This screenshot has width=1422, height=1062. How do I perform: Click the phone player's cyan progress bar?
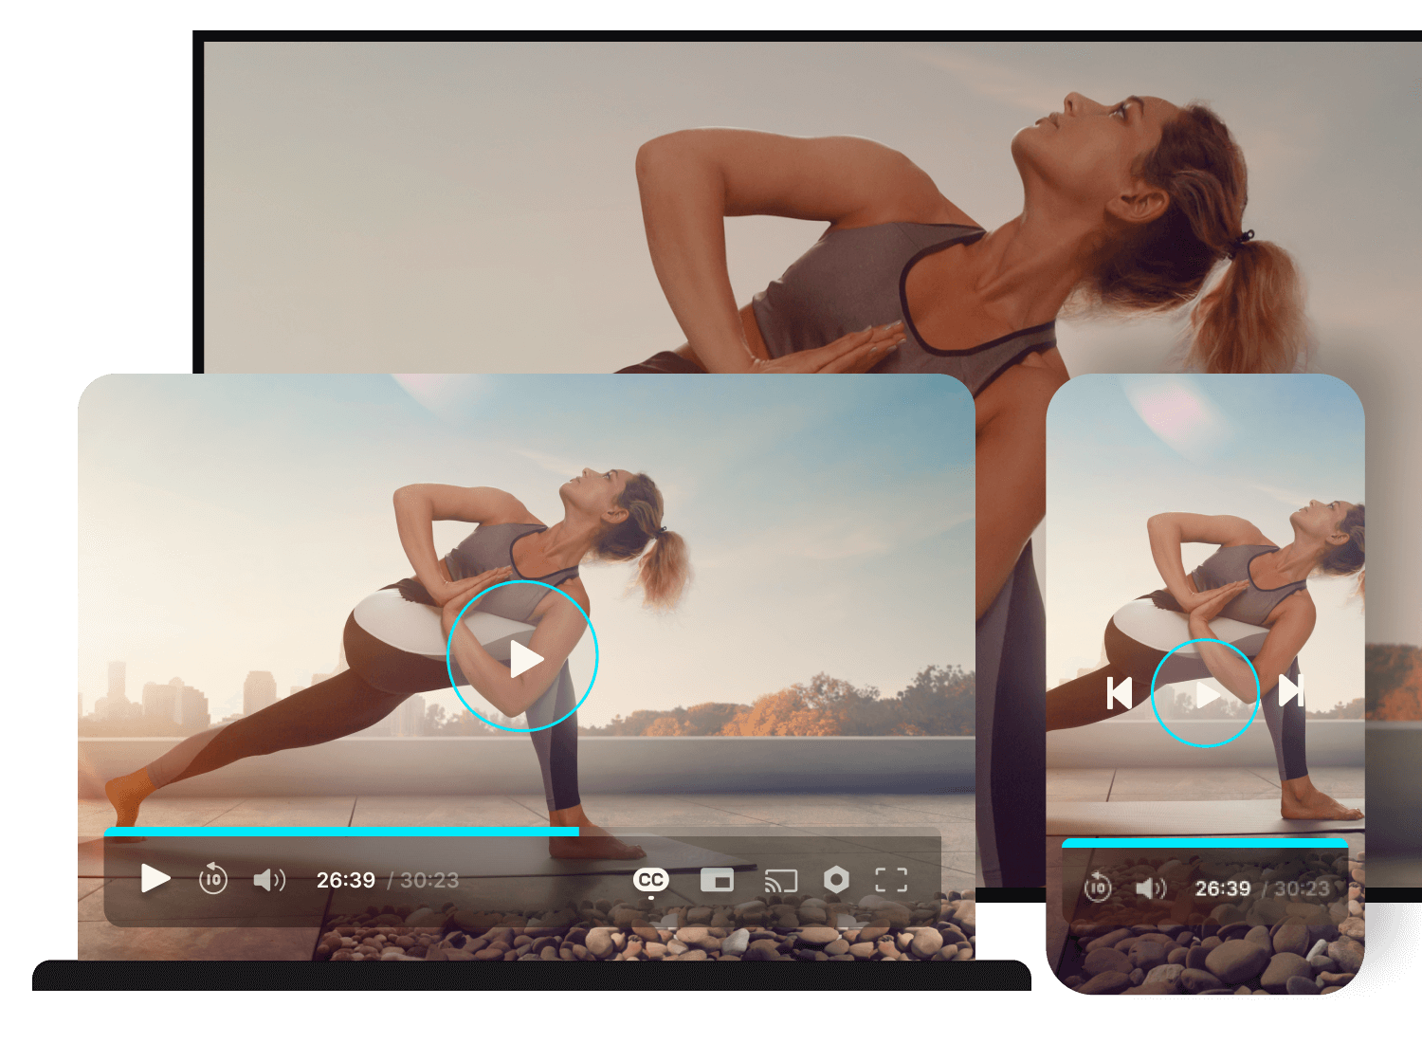pyautogui.click(x=1204, y=842)
